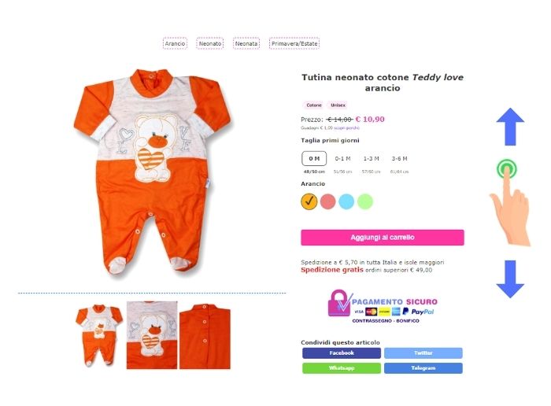This screenshot has width=551, height=406.
Task: Select the 0-1 M size option
Action: (342, 159)
